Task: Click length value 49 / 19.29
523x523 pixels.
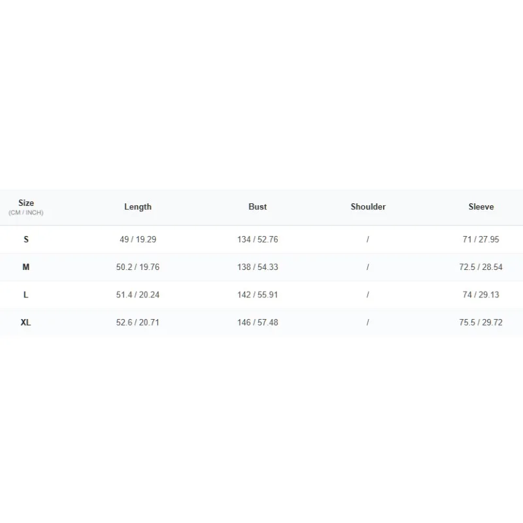Action: (x=138, y=239)
